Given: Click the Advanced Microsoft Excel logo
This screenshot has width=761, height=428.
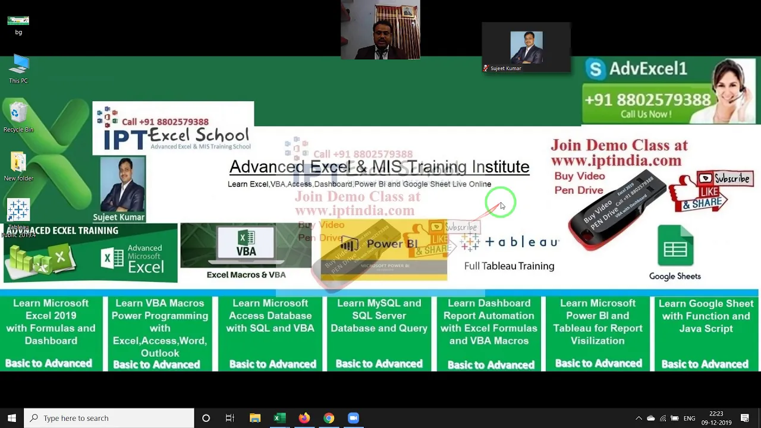Looking at the screenshot, I should [x=134, y=259].
